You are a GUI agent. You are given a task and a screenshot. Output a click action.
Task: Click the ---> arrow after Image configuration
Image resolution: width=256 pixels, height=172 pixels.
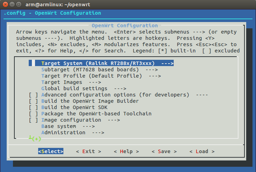tap(114, 120)
